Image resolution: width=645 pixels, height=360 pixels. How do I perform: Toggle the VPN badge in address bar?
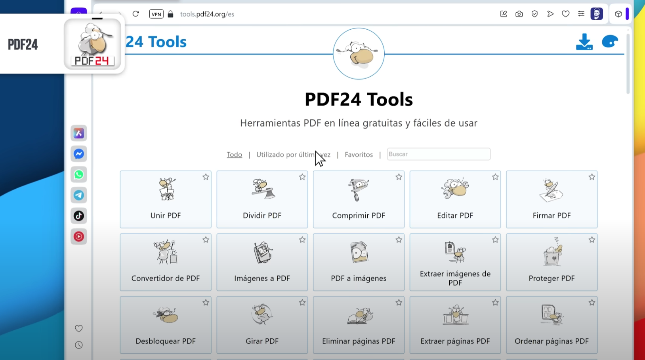point(156,14)
